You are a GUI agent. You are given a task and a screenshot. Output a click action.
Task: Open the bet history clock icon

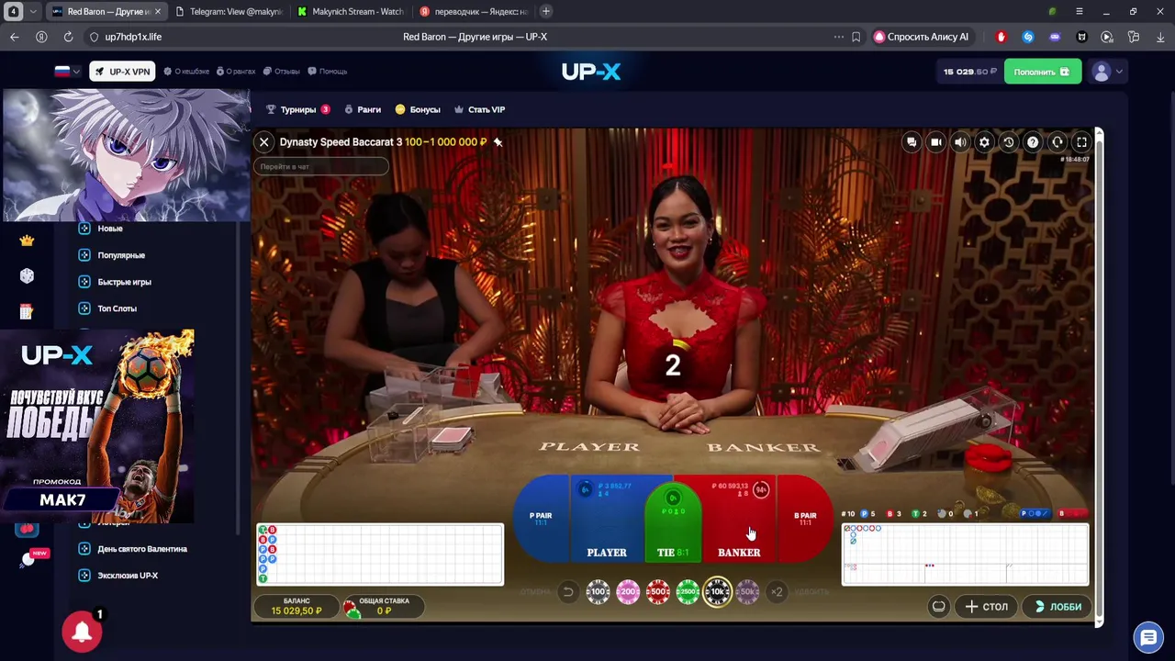coord(1009,142)
